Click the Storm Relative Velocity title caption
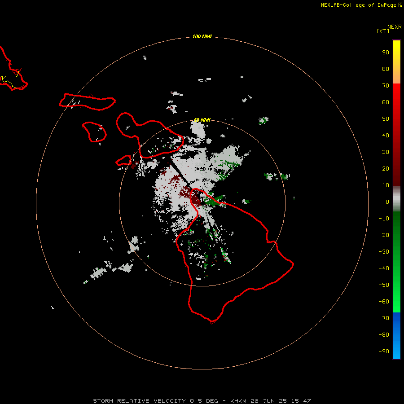This screenshot has height=404, width=404. pos(155,401)
